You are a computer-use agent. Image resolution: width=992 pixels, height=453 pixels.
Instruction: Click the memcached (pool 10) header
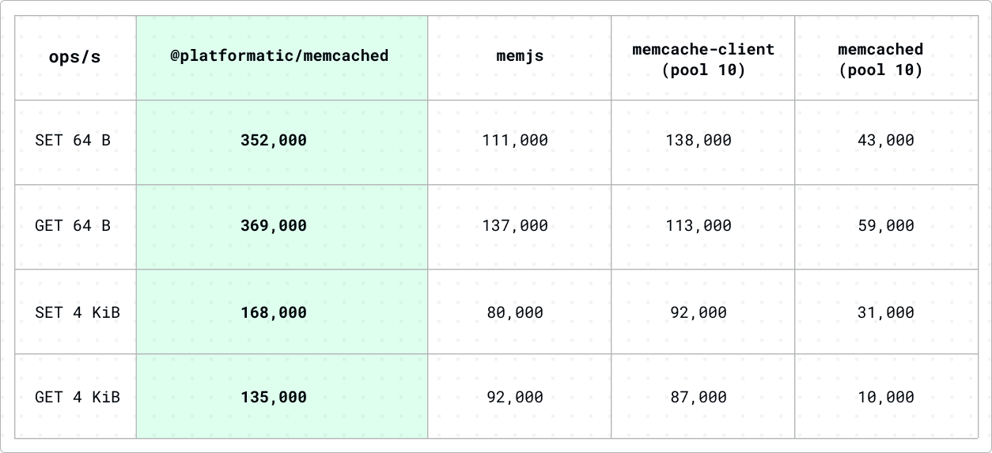[886, 57]
